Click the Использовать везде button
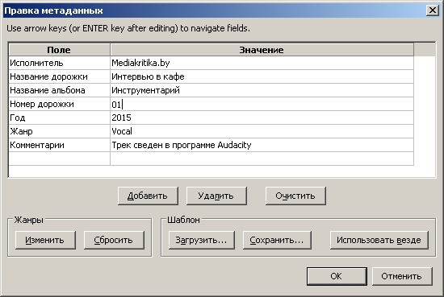This screenshot has width=444, height=297. click(x=379, y=240)
